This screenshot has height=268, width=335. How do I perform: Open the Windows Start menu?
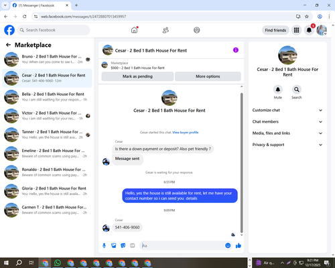[6, 263]
